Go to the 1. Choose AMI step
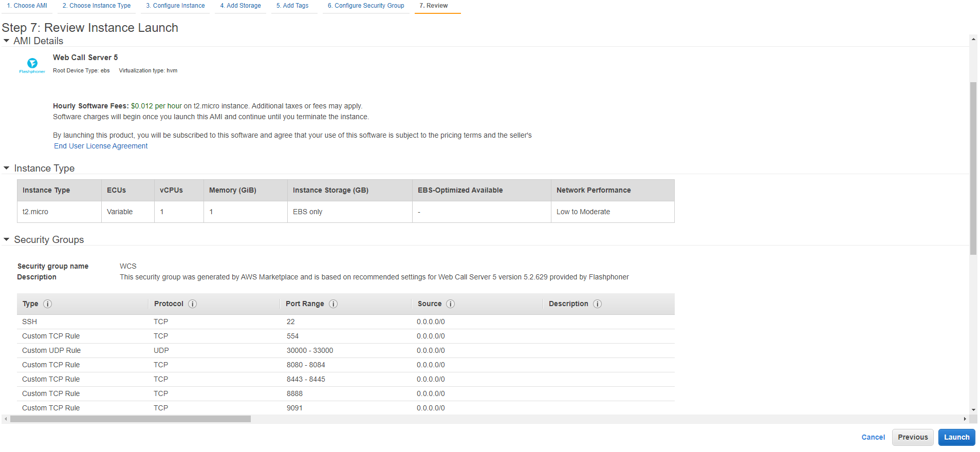 click(x=27, y=6)
